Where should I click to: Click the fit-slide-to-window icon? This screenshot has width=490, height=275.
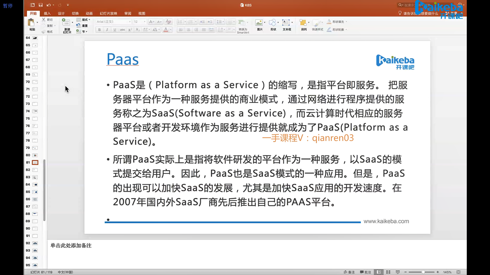click(x=458, y=272)
